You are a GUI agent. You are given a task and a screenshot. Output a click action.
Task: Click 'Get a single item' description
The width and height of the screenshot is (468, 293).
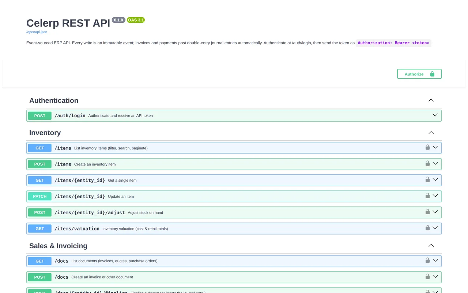pyautogui.click(x=122, y=180)
